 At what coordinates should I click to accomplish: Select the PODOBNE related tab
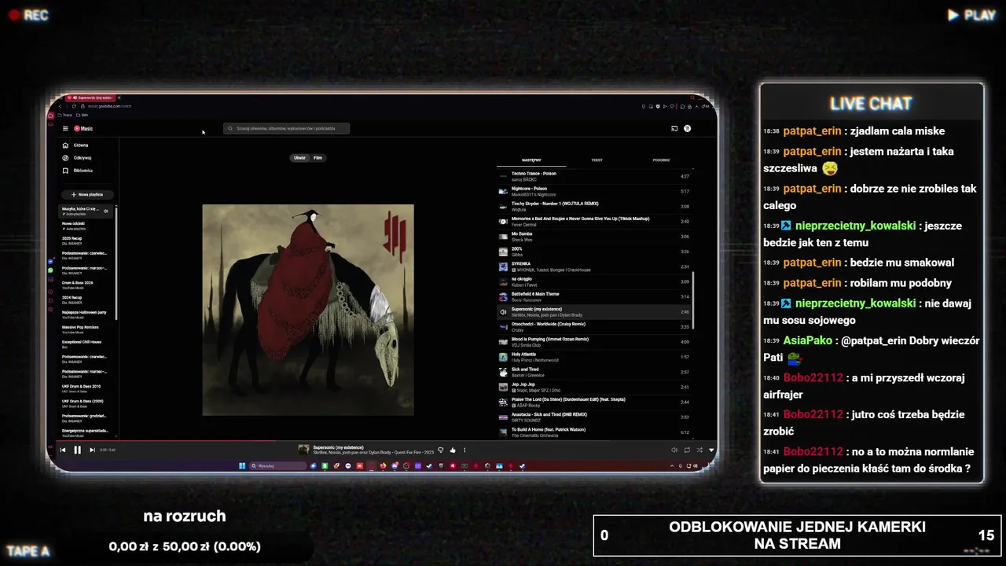pyautogui.click(x=661, y=160)
